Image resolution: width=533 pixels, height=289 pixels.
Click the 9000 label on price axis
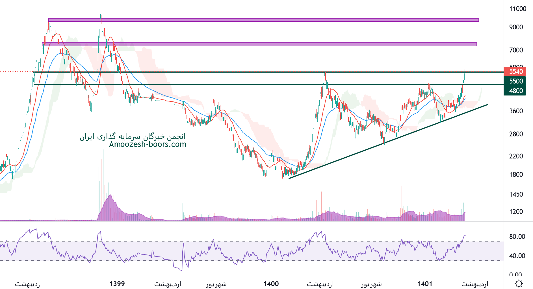click(516, 27)
